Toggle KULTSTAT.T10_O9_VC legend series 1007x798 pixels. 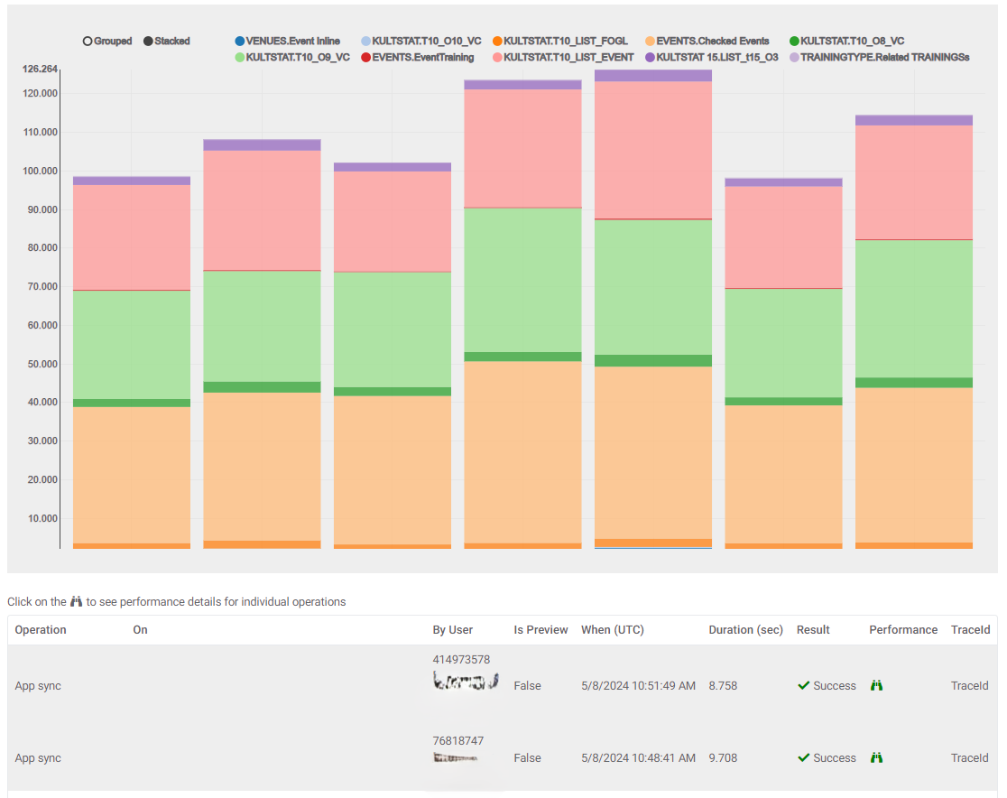pyautogui.click(x=292, y=57)
